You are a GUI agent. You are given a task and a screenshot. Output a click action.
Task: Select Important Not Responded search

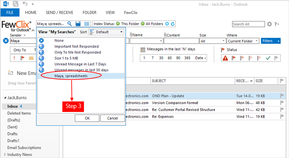pos(81,46)
